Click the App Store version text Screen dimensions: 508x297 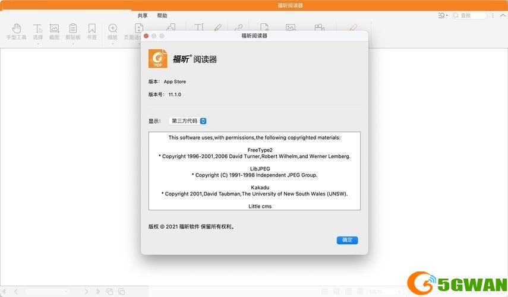point(175,81)
